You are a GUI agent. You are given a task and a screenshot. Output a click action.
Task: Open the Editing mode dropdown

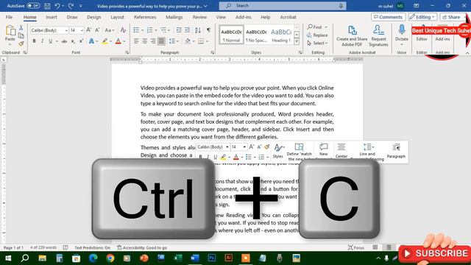[422, 17]
